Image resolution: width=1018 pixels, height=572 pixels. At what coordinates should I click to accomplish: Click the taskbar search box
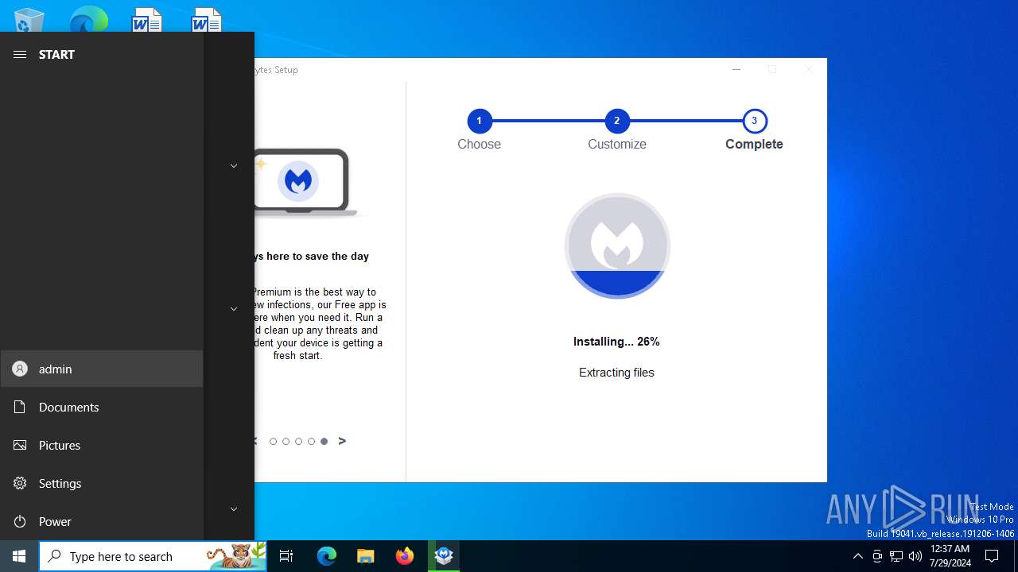[153, 556]
